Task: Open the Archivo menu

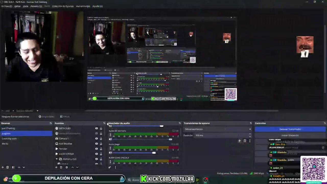Action: point(7,6)
